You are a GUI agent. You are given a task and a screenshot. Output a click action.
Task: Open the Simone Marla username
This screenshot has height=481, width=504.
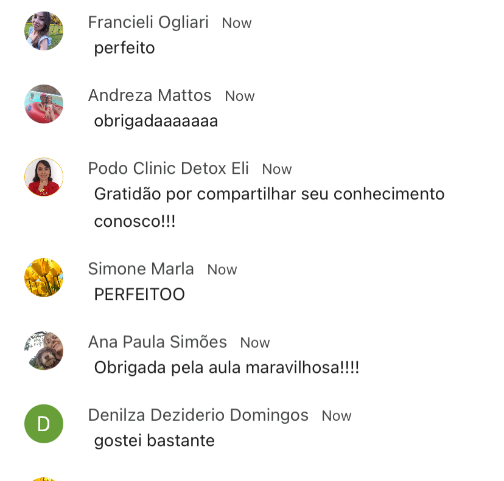coord(141,269)
